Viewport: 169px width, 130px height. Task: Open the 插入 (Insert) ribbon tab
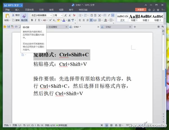coord(17,10)
